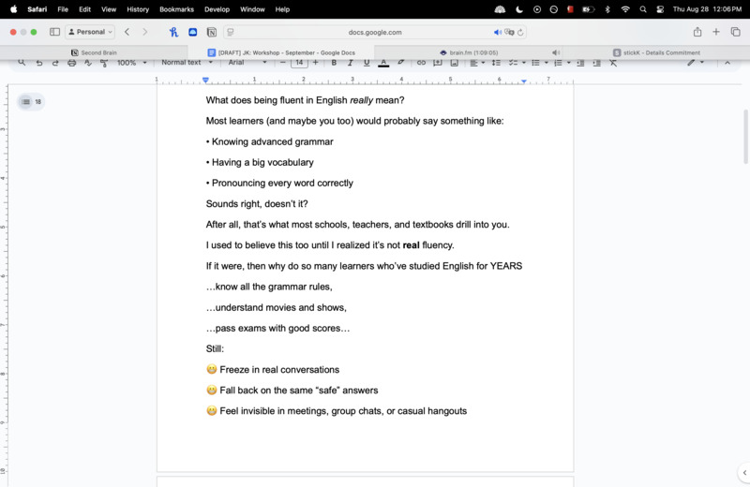The height and width of the screenshot is (487, 750).
Task: Switch to the Second Brain tab
Action: click(94, 52)
